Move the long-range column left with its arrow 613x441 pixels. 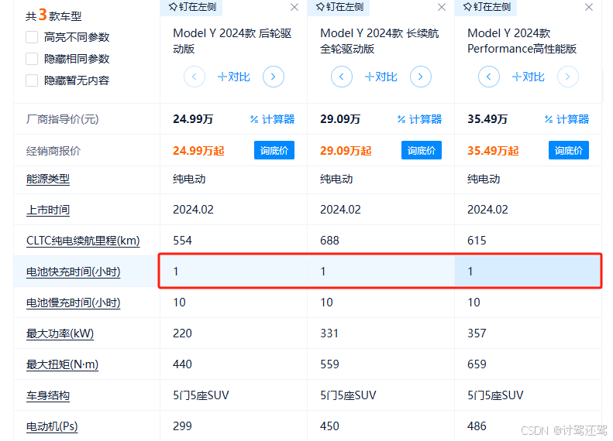coord(342,77)
